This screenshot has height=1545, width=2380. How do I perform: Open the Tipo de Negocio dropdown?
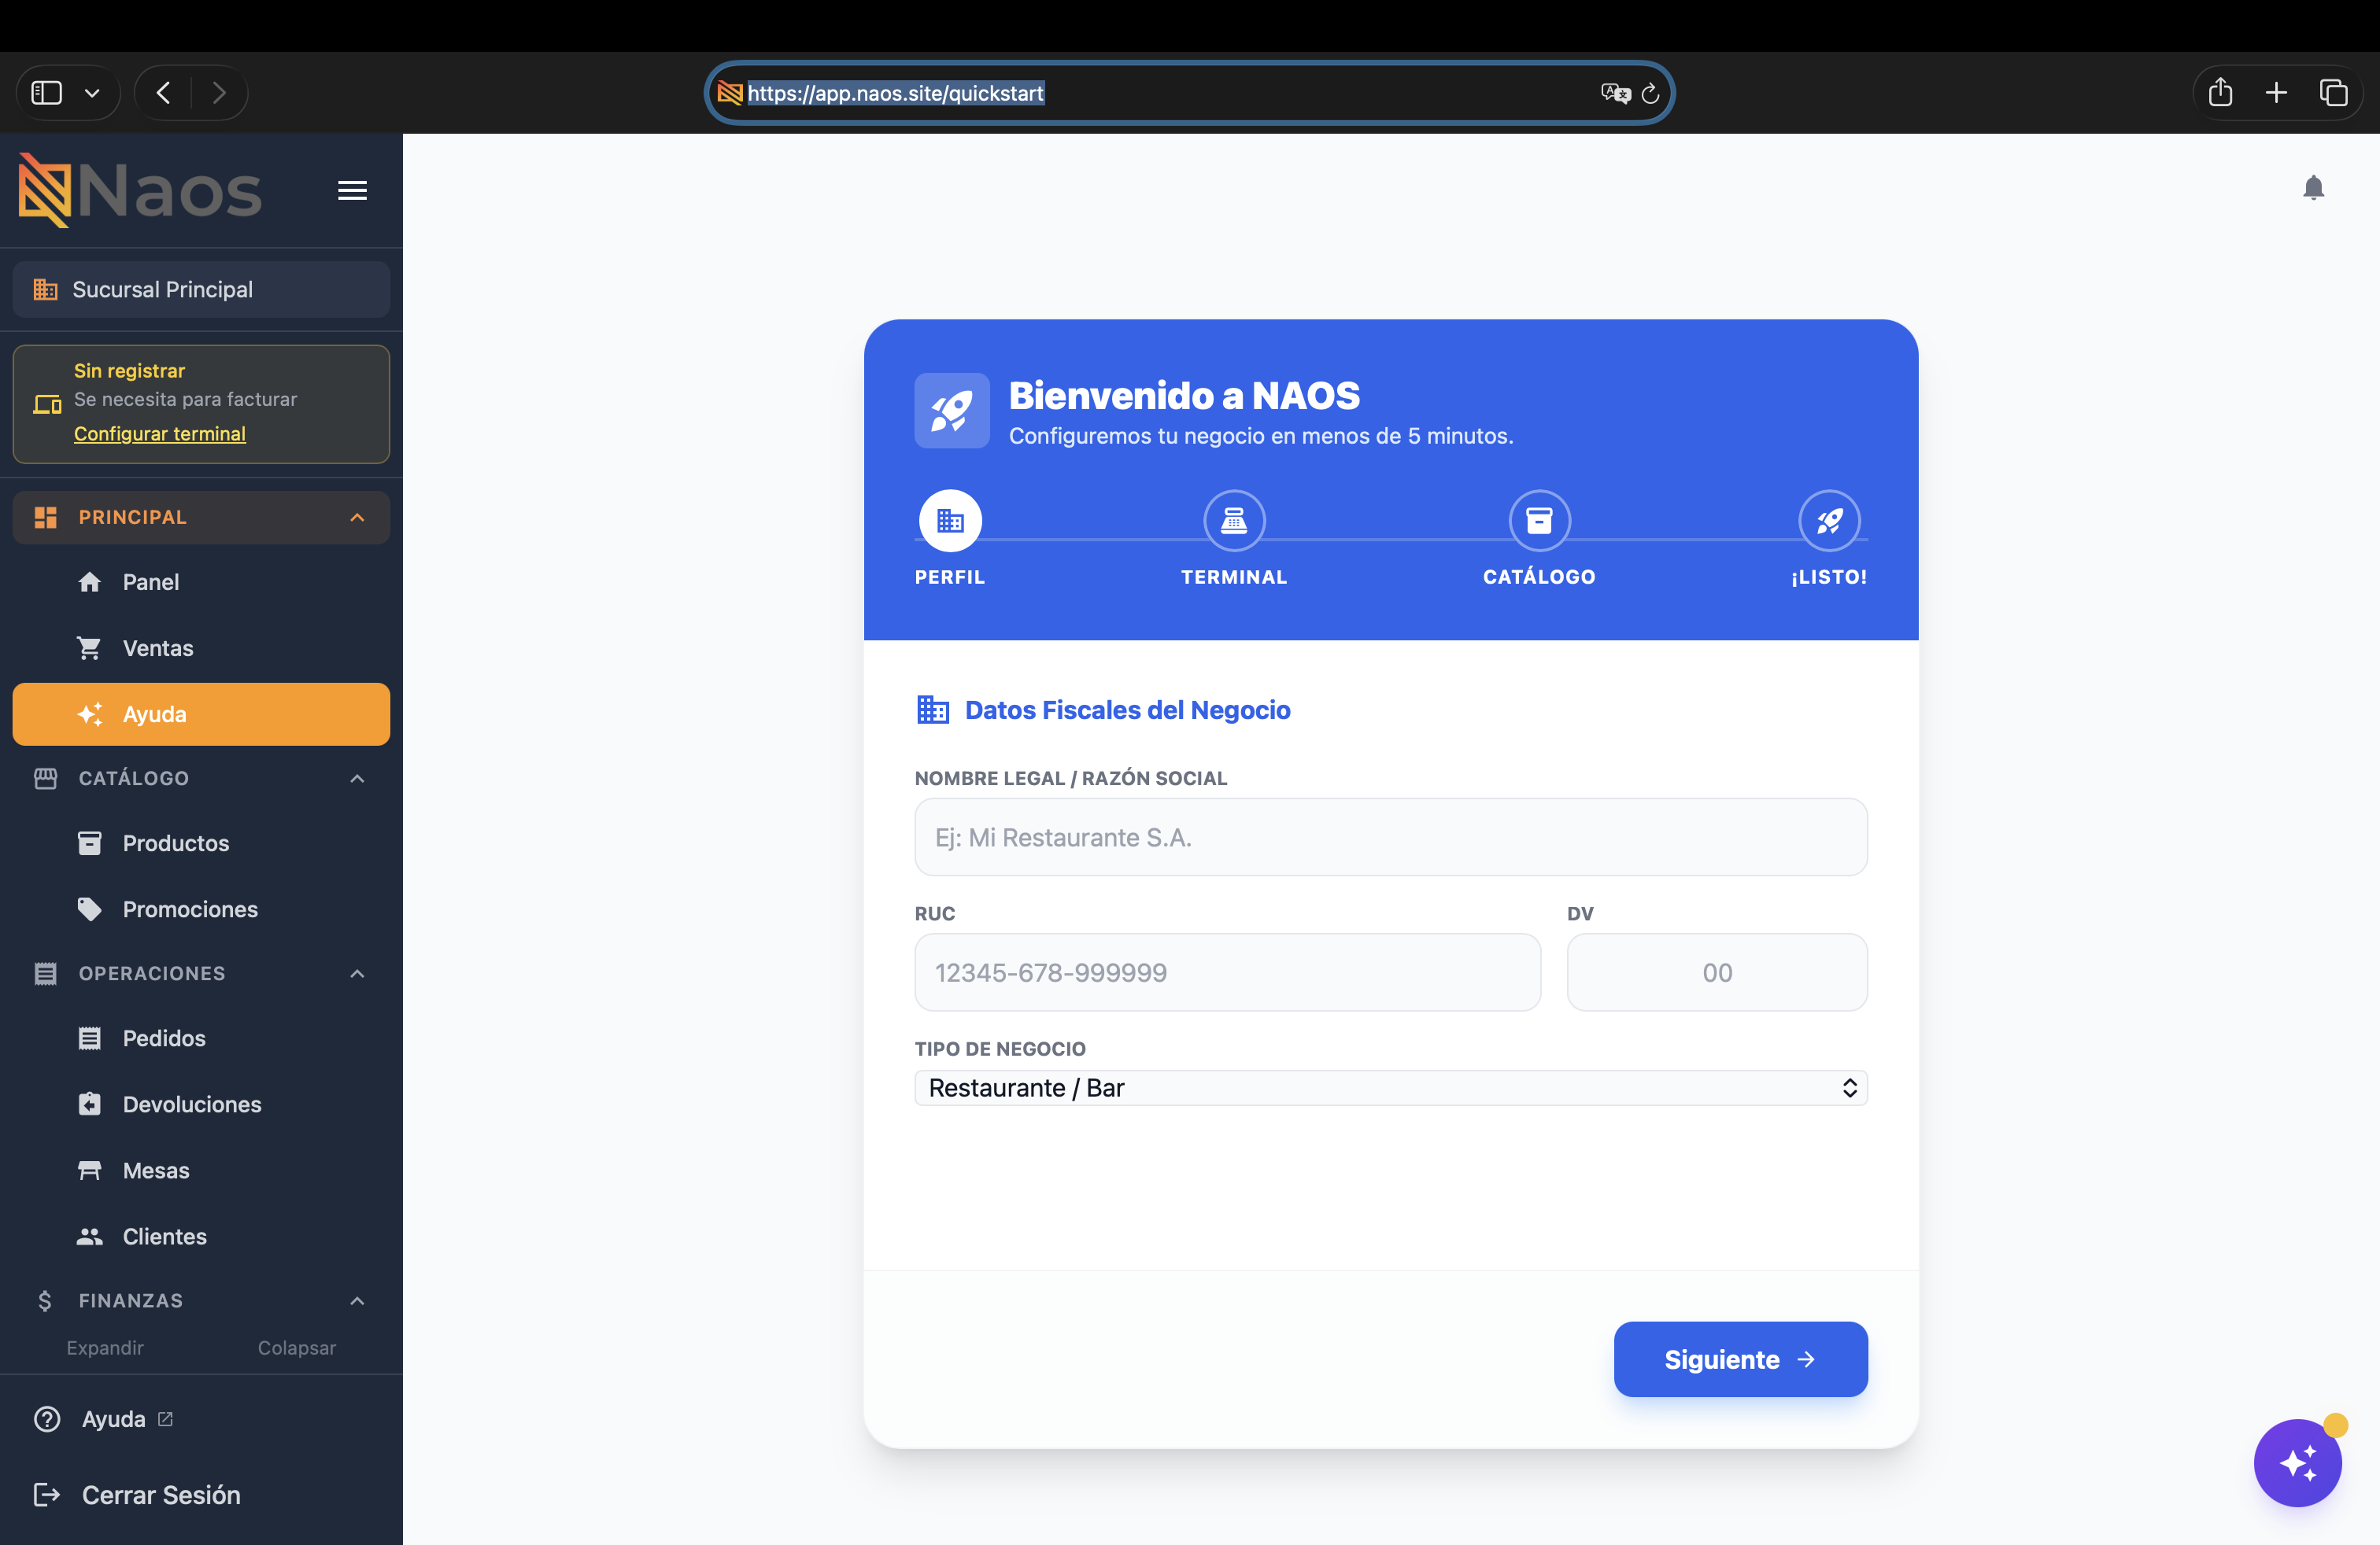[1391, 1087]
